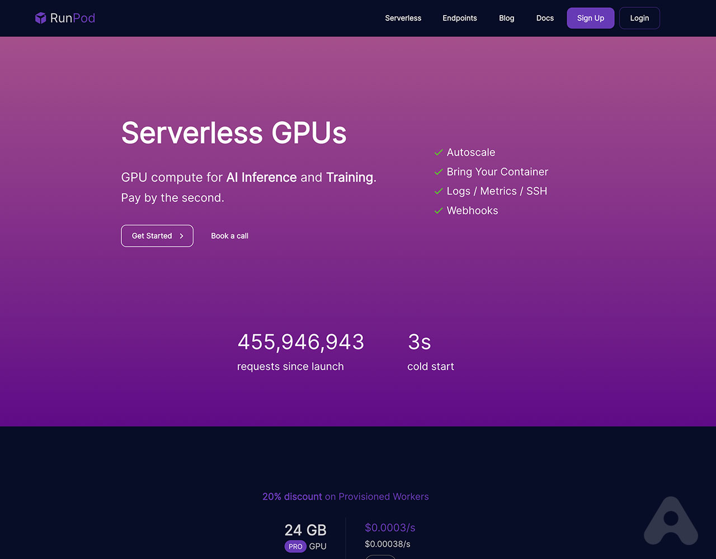Open the Docs page
The width and height of the screenshot is (716, 559).
coord(544,18)
